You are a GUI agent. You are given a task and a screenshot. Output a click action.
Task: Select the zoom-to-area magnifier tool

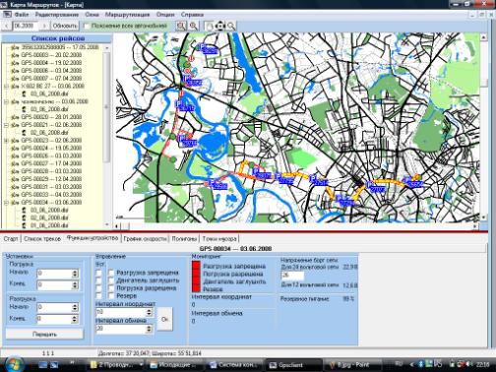pos(181,26)
